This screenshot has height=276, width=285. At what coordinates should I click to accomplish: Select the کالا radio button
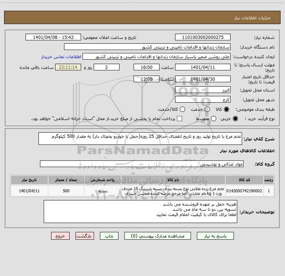(x=227, y=109)
